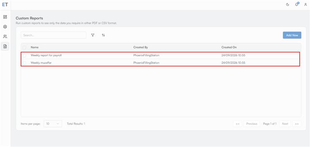The image size is (310, 147).
Task: Tick the select-all checkbox in the header
Action: click(24, 47)
